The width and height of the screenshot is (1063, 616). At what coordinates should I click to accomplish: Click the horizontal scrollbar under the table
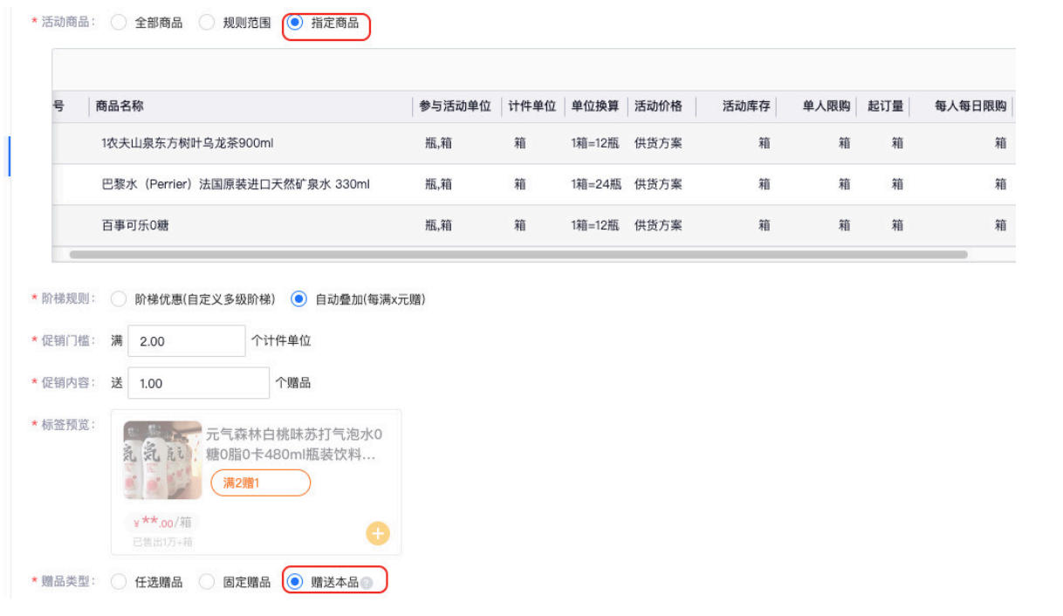(518, 255)
